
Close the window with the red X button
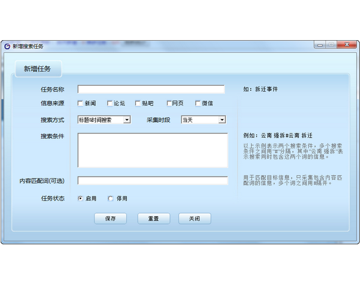(347, 45)
